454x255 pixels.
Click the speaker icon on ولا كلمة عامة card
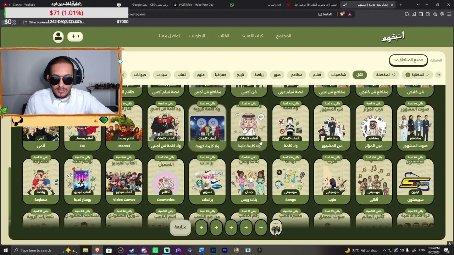(261, 117)
